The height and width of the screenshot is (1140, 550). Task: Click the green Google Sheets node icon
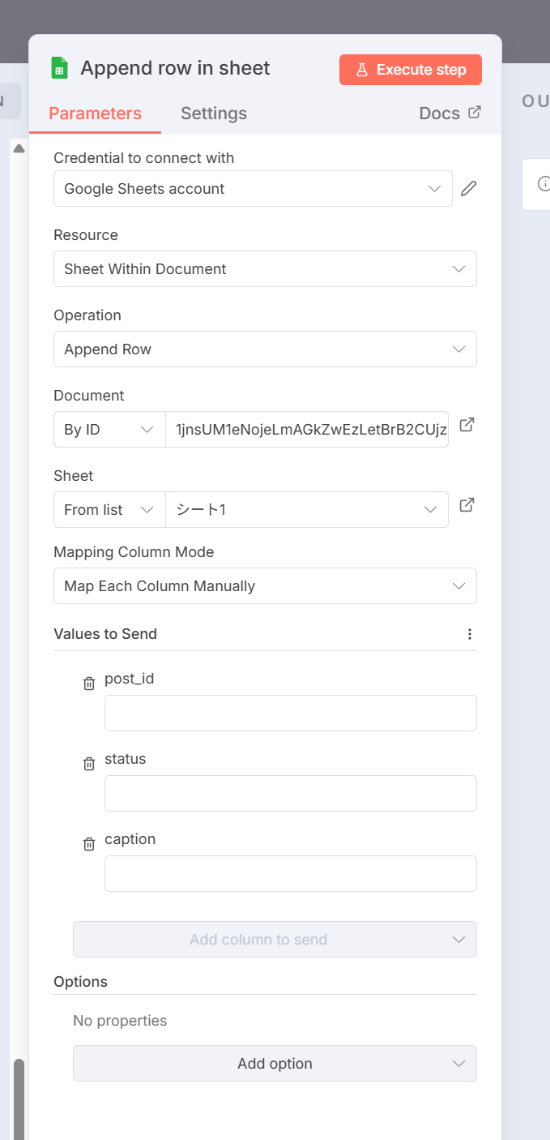(x=59, y=68)
